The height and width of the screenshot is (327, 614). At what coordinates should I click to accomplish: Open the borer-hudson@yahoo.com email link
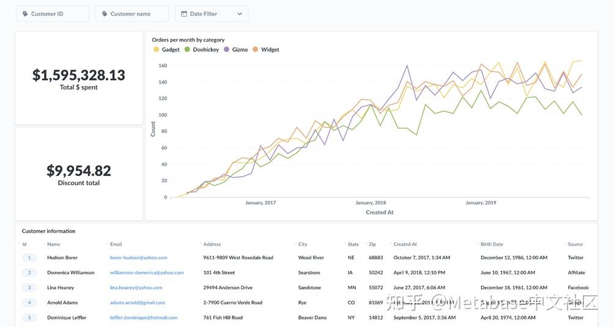pyautogui.click(x=139, y=258)
